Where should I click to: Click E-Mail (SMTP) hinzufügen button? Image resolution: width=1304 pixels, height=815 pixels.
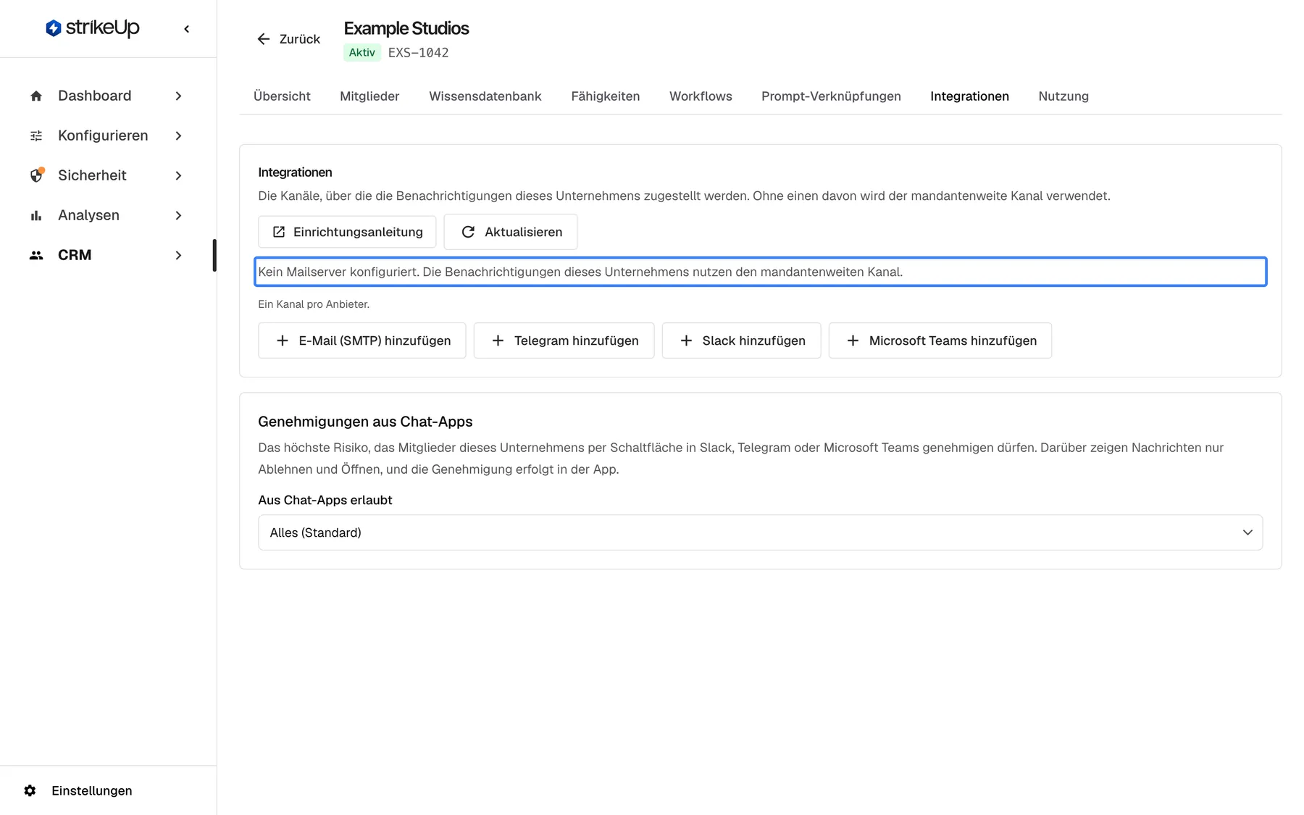361,340
